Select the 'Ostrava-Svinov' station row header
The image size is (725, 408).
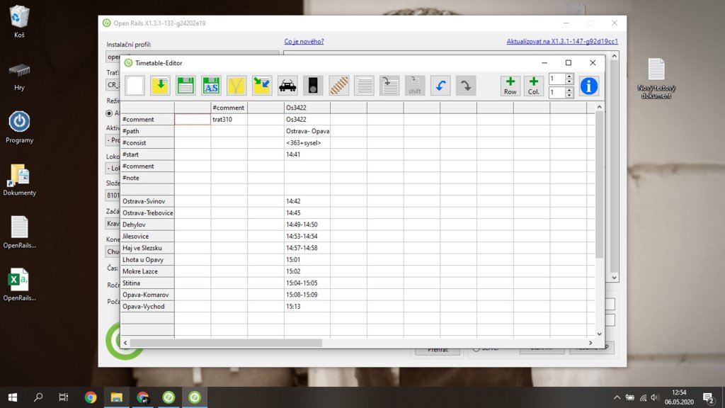[147, 201]
